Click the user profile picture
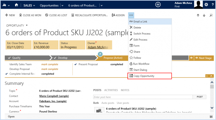 click(198, 5)
